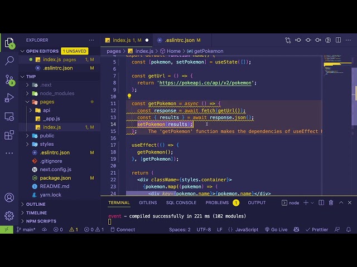Expand the api folder
The image size is (357, 267).
pyautogui.click(x=31, y=110)
